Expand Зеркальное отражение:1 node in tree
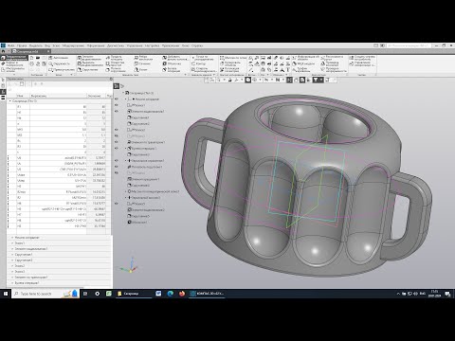The width and height of the screenshot is (455, 341). tap(126, 161)
